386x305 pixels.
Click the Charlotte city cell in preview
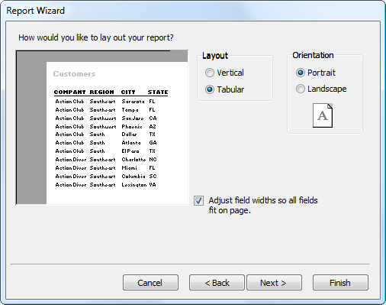click(133, 160)
